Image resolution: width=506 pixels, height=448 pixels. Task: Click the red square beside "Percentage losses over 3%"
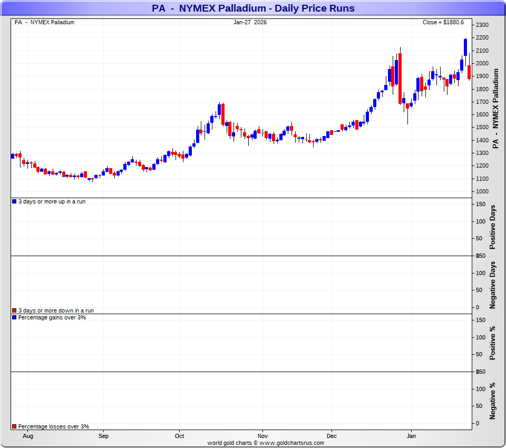(14, 426)
